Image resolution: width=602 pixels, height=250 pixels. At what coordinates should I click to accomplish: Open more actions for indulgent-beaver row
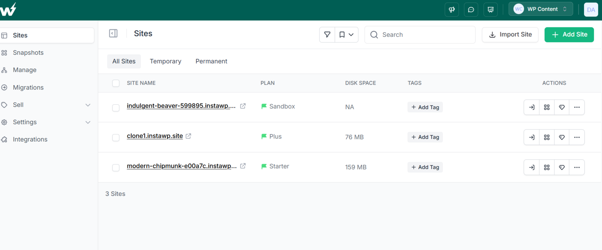[577, 107]
